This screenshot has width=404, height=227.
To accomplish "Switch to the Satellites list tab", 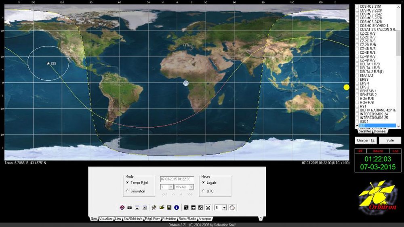I will [x=365, y=131].
